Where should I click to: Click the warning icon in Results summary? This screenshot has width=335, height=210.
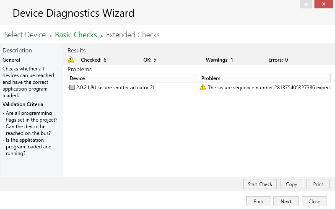coord(71,60)
